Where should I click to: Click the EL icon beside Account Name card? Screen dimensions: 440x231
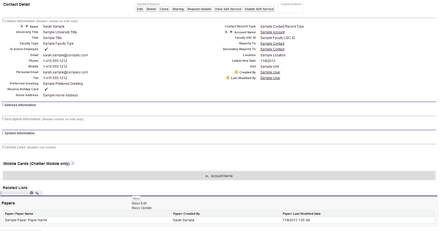tap(207, 176)
